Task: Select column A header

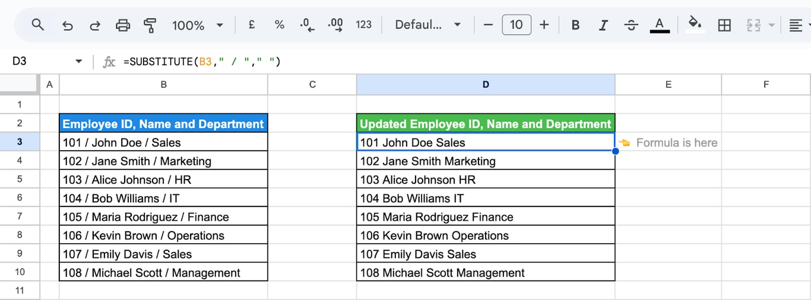Action: click(x=49, y=85)
